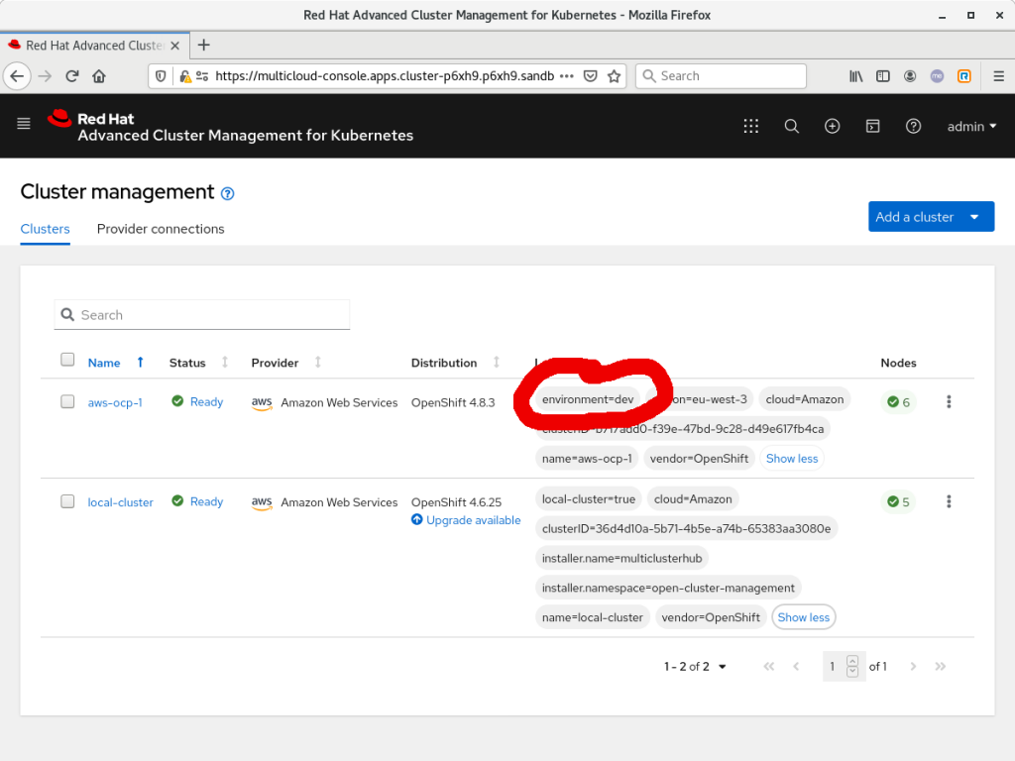Reload the current page
Screen dimensions: 1015x761
click(x=71, y=76)
